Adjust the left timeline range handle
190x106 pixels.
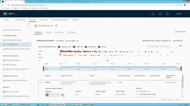point(44,68)
